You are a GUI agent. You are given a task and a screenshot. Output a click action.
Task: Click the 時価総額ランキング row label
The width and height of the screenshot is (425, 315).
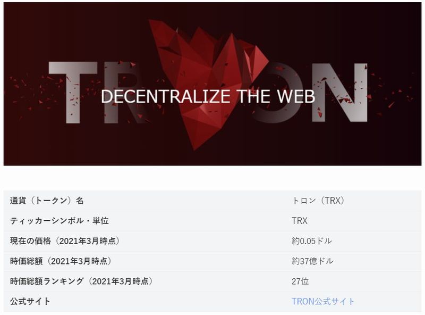click(81, 281)
